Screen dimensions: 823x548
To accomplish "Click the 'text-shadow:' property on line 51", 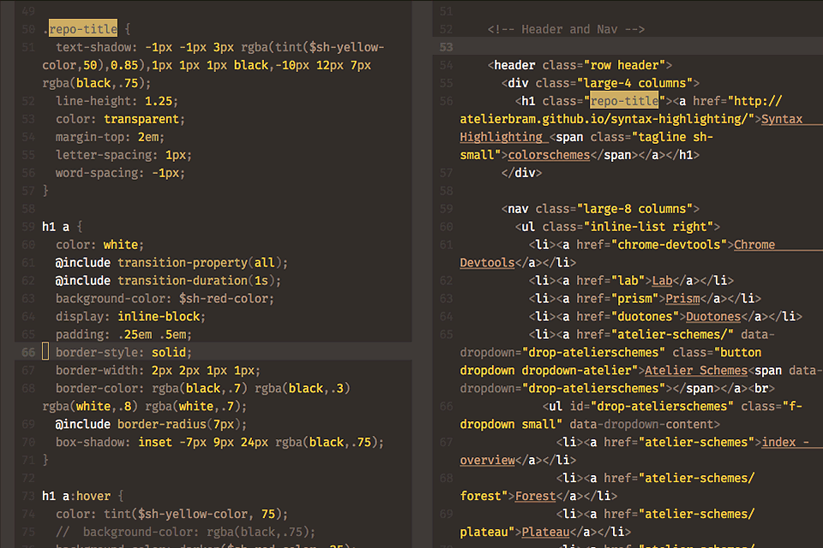I will [x=97, y=47].
